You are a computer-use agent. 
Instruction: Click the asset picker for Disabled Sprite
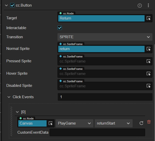149,86
